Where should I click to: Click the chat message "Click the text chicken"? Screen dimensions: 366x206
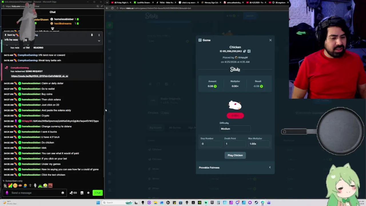53,175
